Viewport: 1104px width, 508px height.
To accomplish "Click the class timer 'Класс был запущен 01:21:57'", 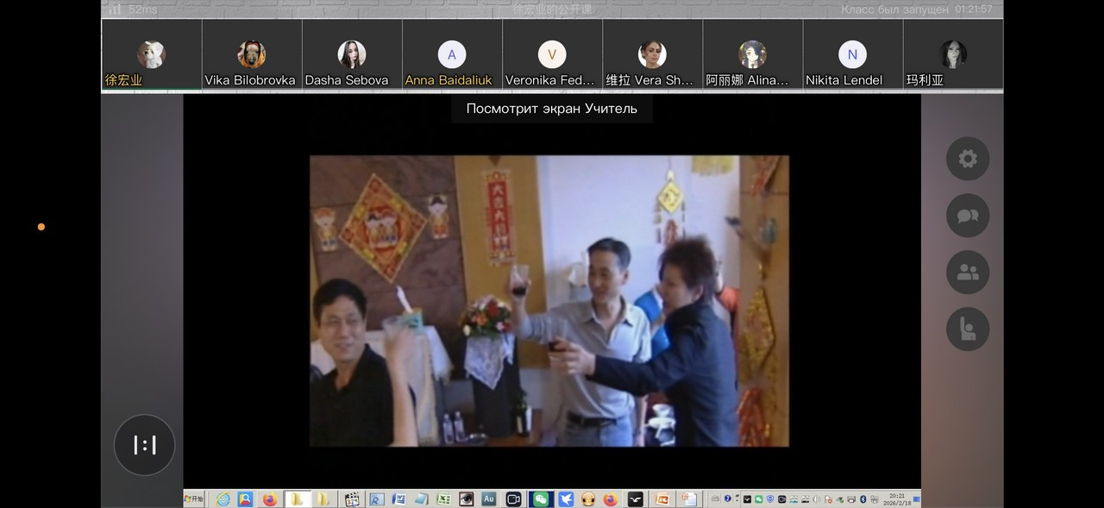I will [x=917, y=9].
